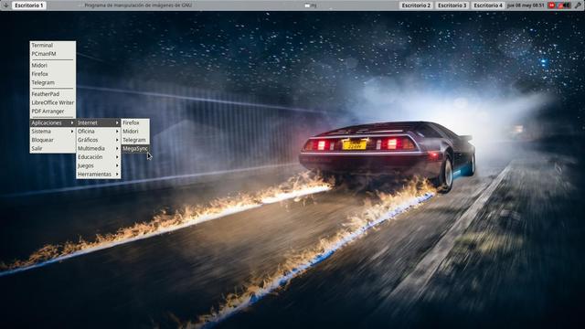Click the red round tray icon
Image resolution: width=585 pixels, height=329 pixels.
551,5
